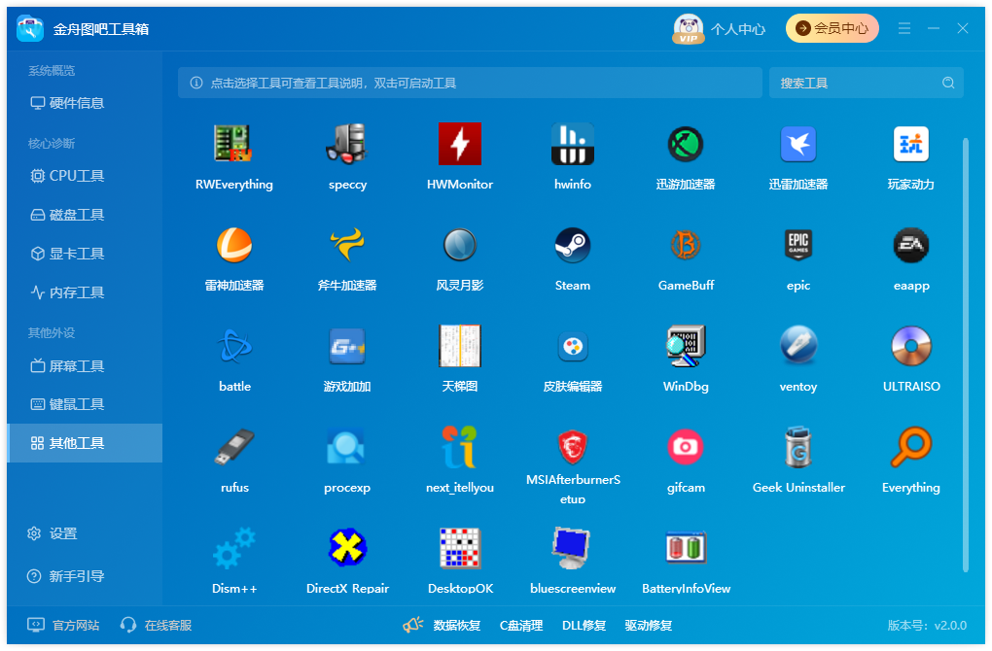Select the WinDbg icon
This screenshot has height=651, width=992.
(x=686, y=346)
